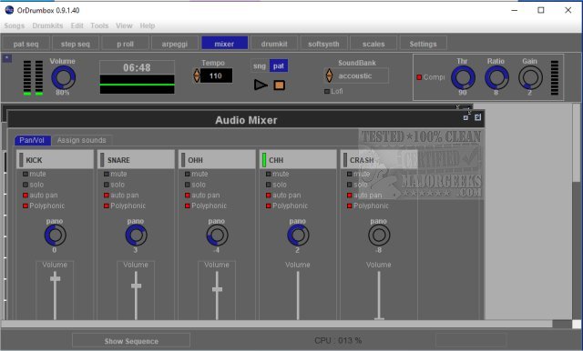This screenshot has height=351, width=583.
Task: Open the Drumkits menu
Action: pyautogui.click(x=47, y=25)
